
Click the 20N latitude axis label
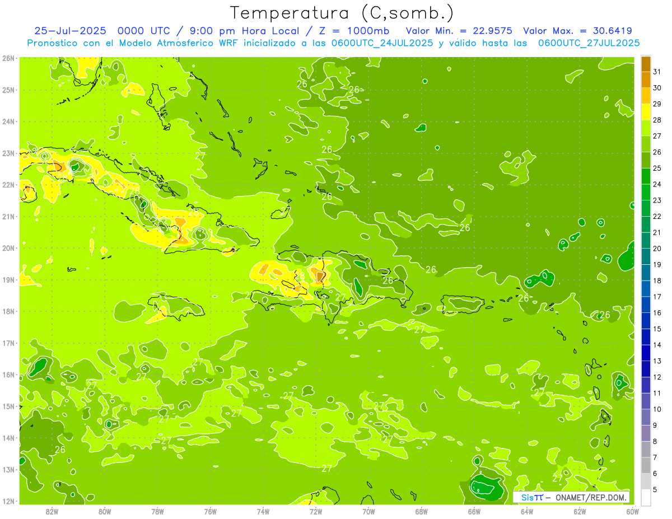click(x=8, y=248)
